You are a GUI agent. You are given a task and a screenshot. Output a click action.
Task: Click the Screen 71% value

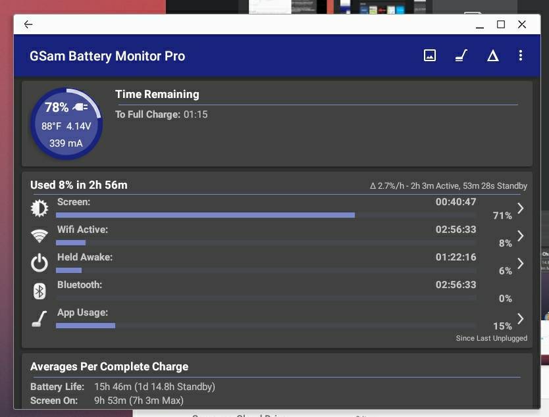tap(502, 216)
